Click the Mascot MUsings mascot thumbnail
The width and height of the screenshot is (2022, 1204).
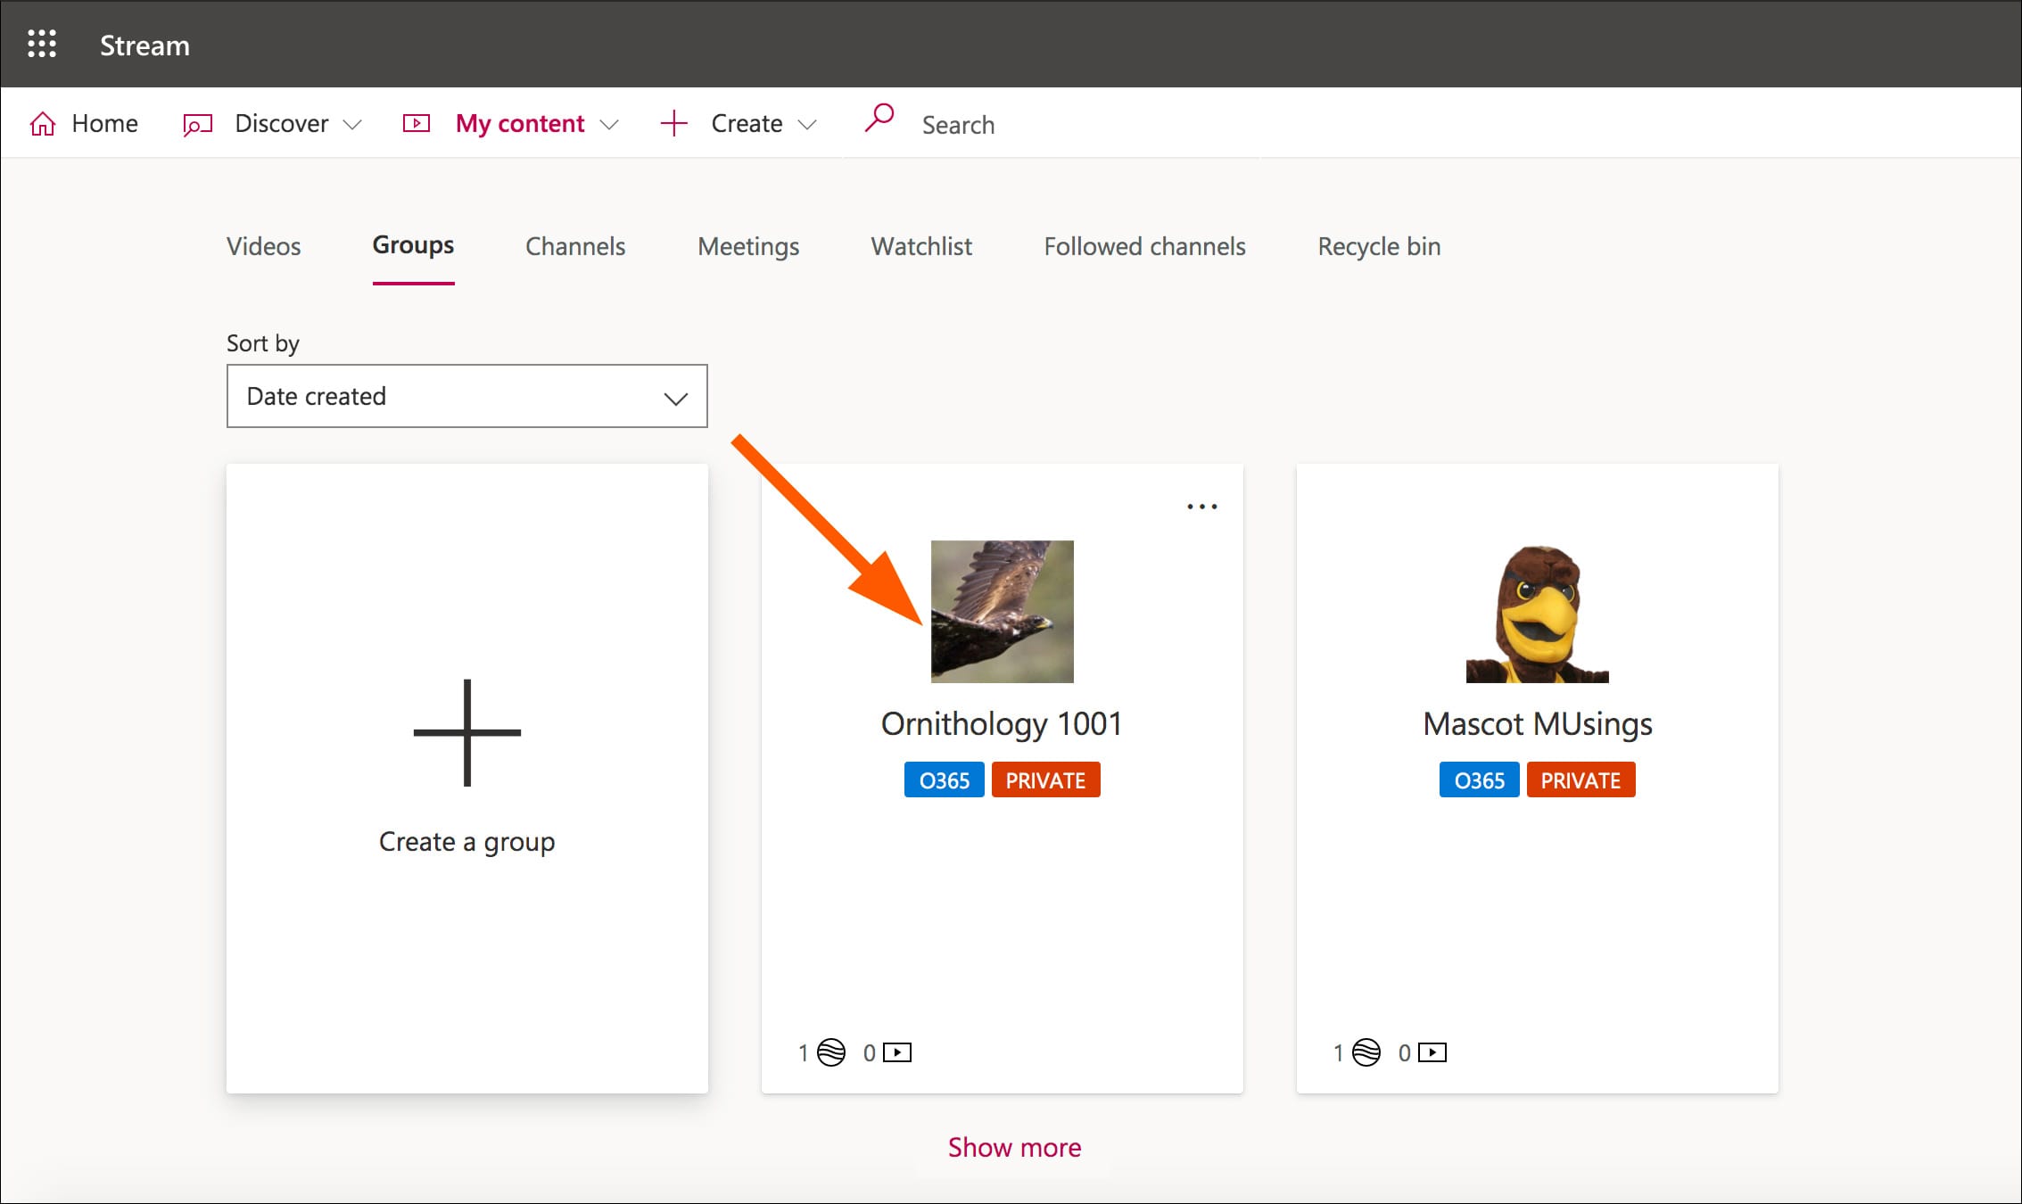click(1537, 612)
